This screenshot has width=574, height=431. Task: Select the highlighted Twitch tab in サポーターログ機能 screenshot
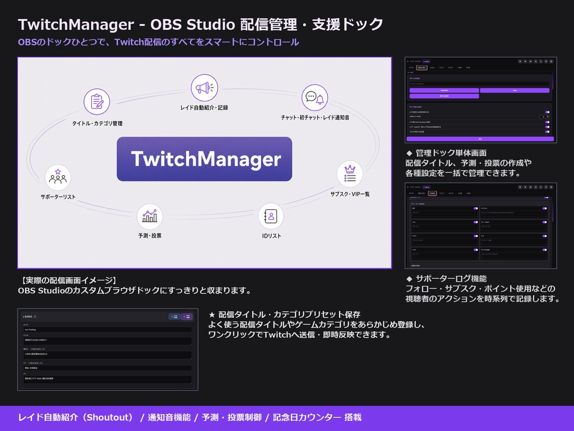(x=432, y=194)
